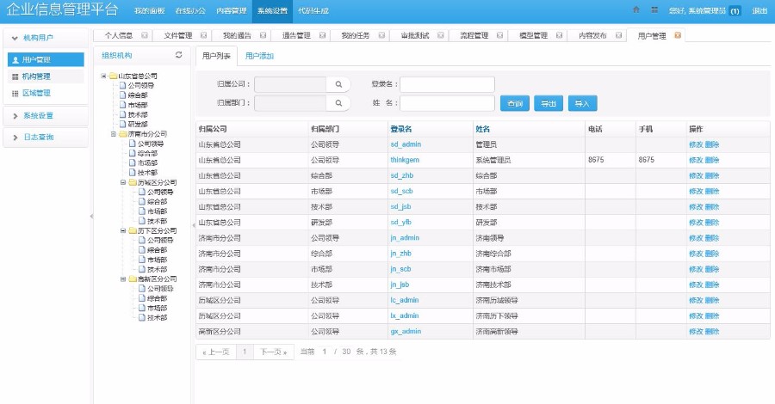Click the 区域管理 grid icon in sidebar
Image resolution: width=775 pixels, height=404 pixels.
[x=15, y=93]
